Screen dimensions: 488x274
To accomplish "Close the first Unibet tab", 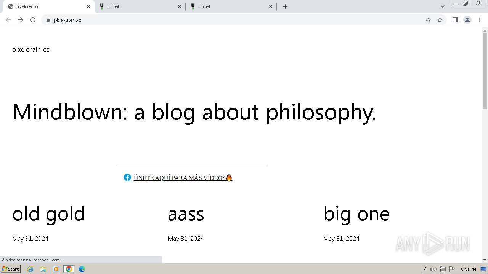I will [180, 6].
